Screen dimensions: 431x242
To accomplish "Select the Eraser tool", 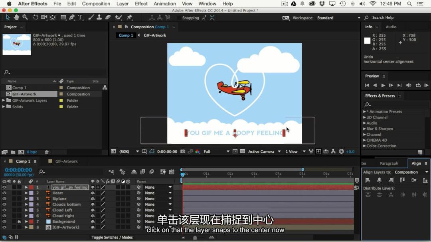I will [x=108, y=17].
